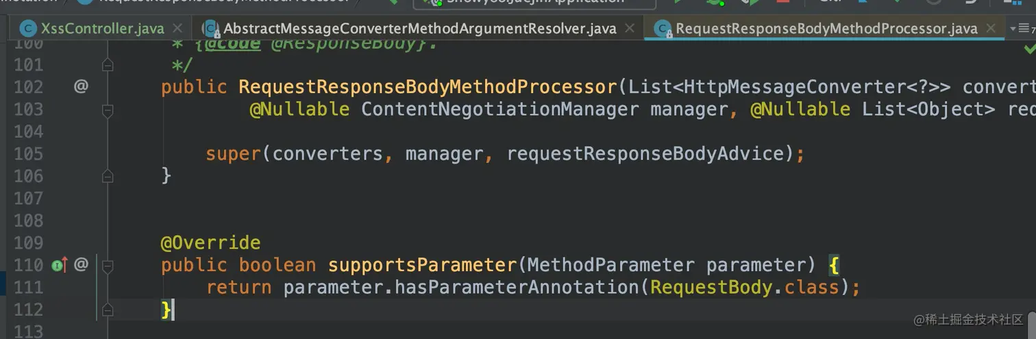Click the @ gutter marker on line 110
Screen dimensions: 1036x339
(81, 264)
